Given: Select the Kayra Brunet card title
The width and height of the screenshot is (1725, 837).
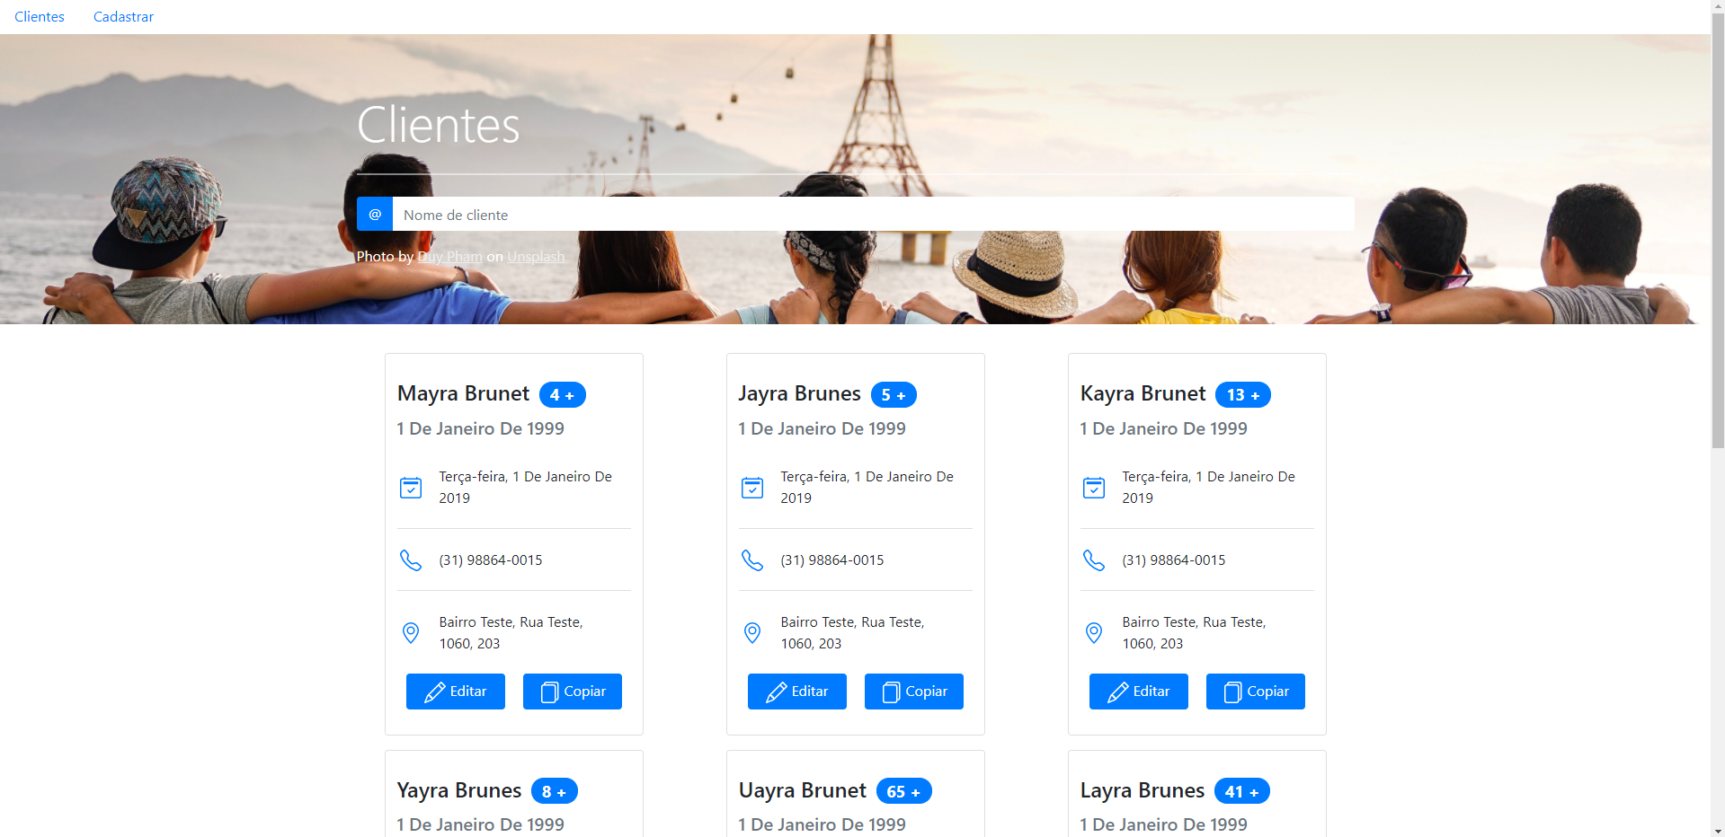Looking at the screenshot, I should (x=1143, y=393).
